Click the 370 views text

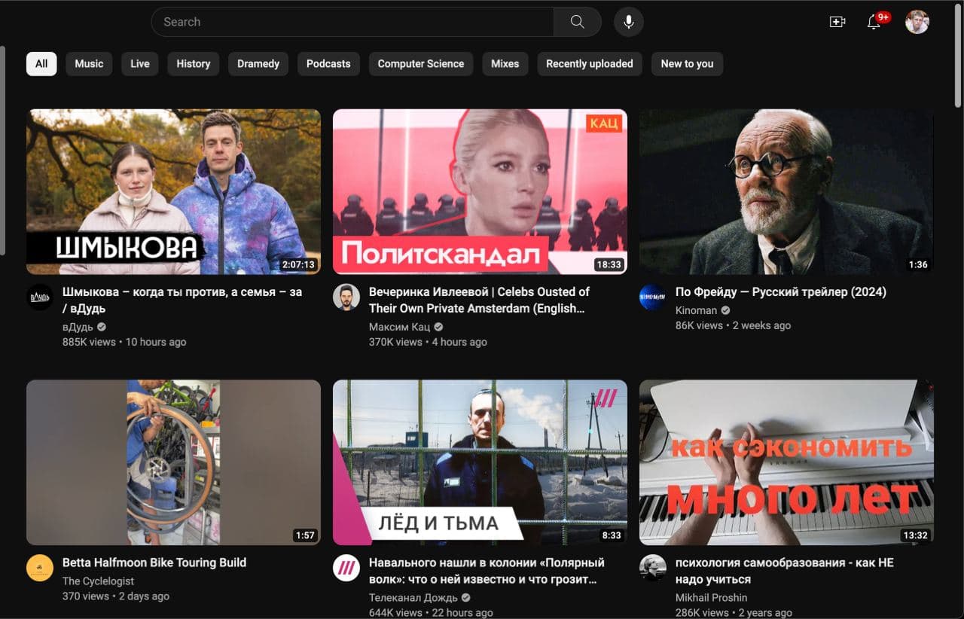(86, 596)
